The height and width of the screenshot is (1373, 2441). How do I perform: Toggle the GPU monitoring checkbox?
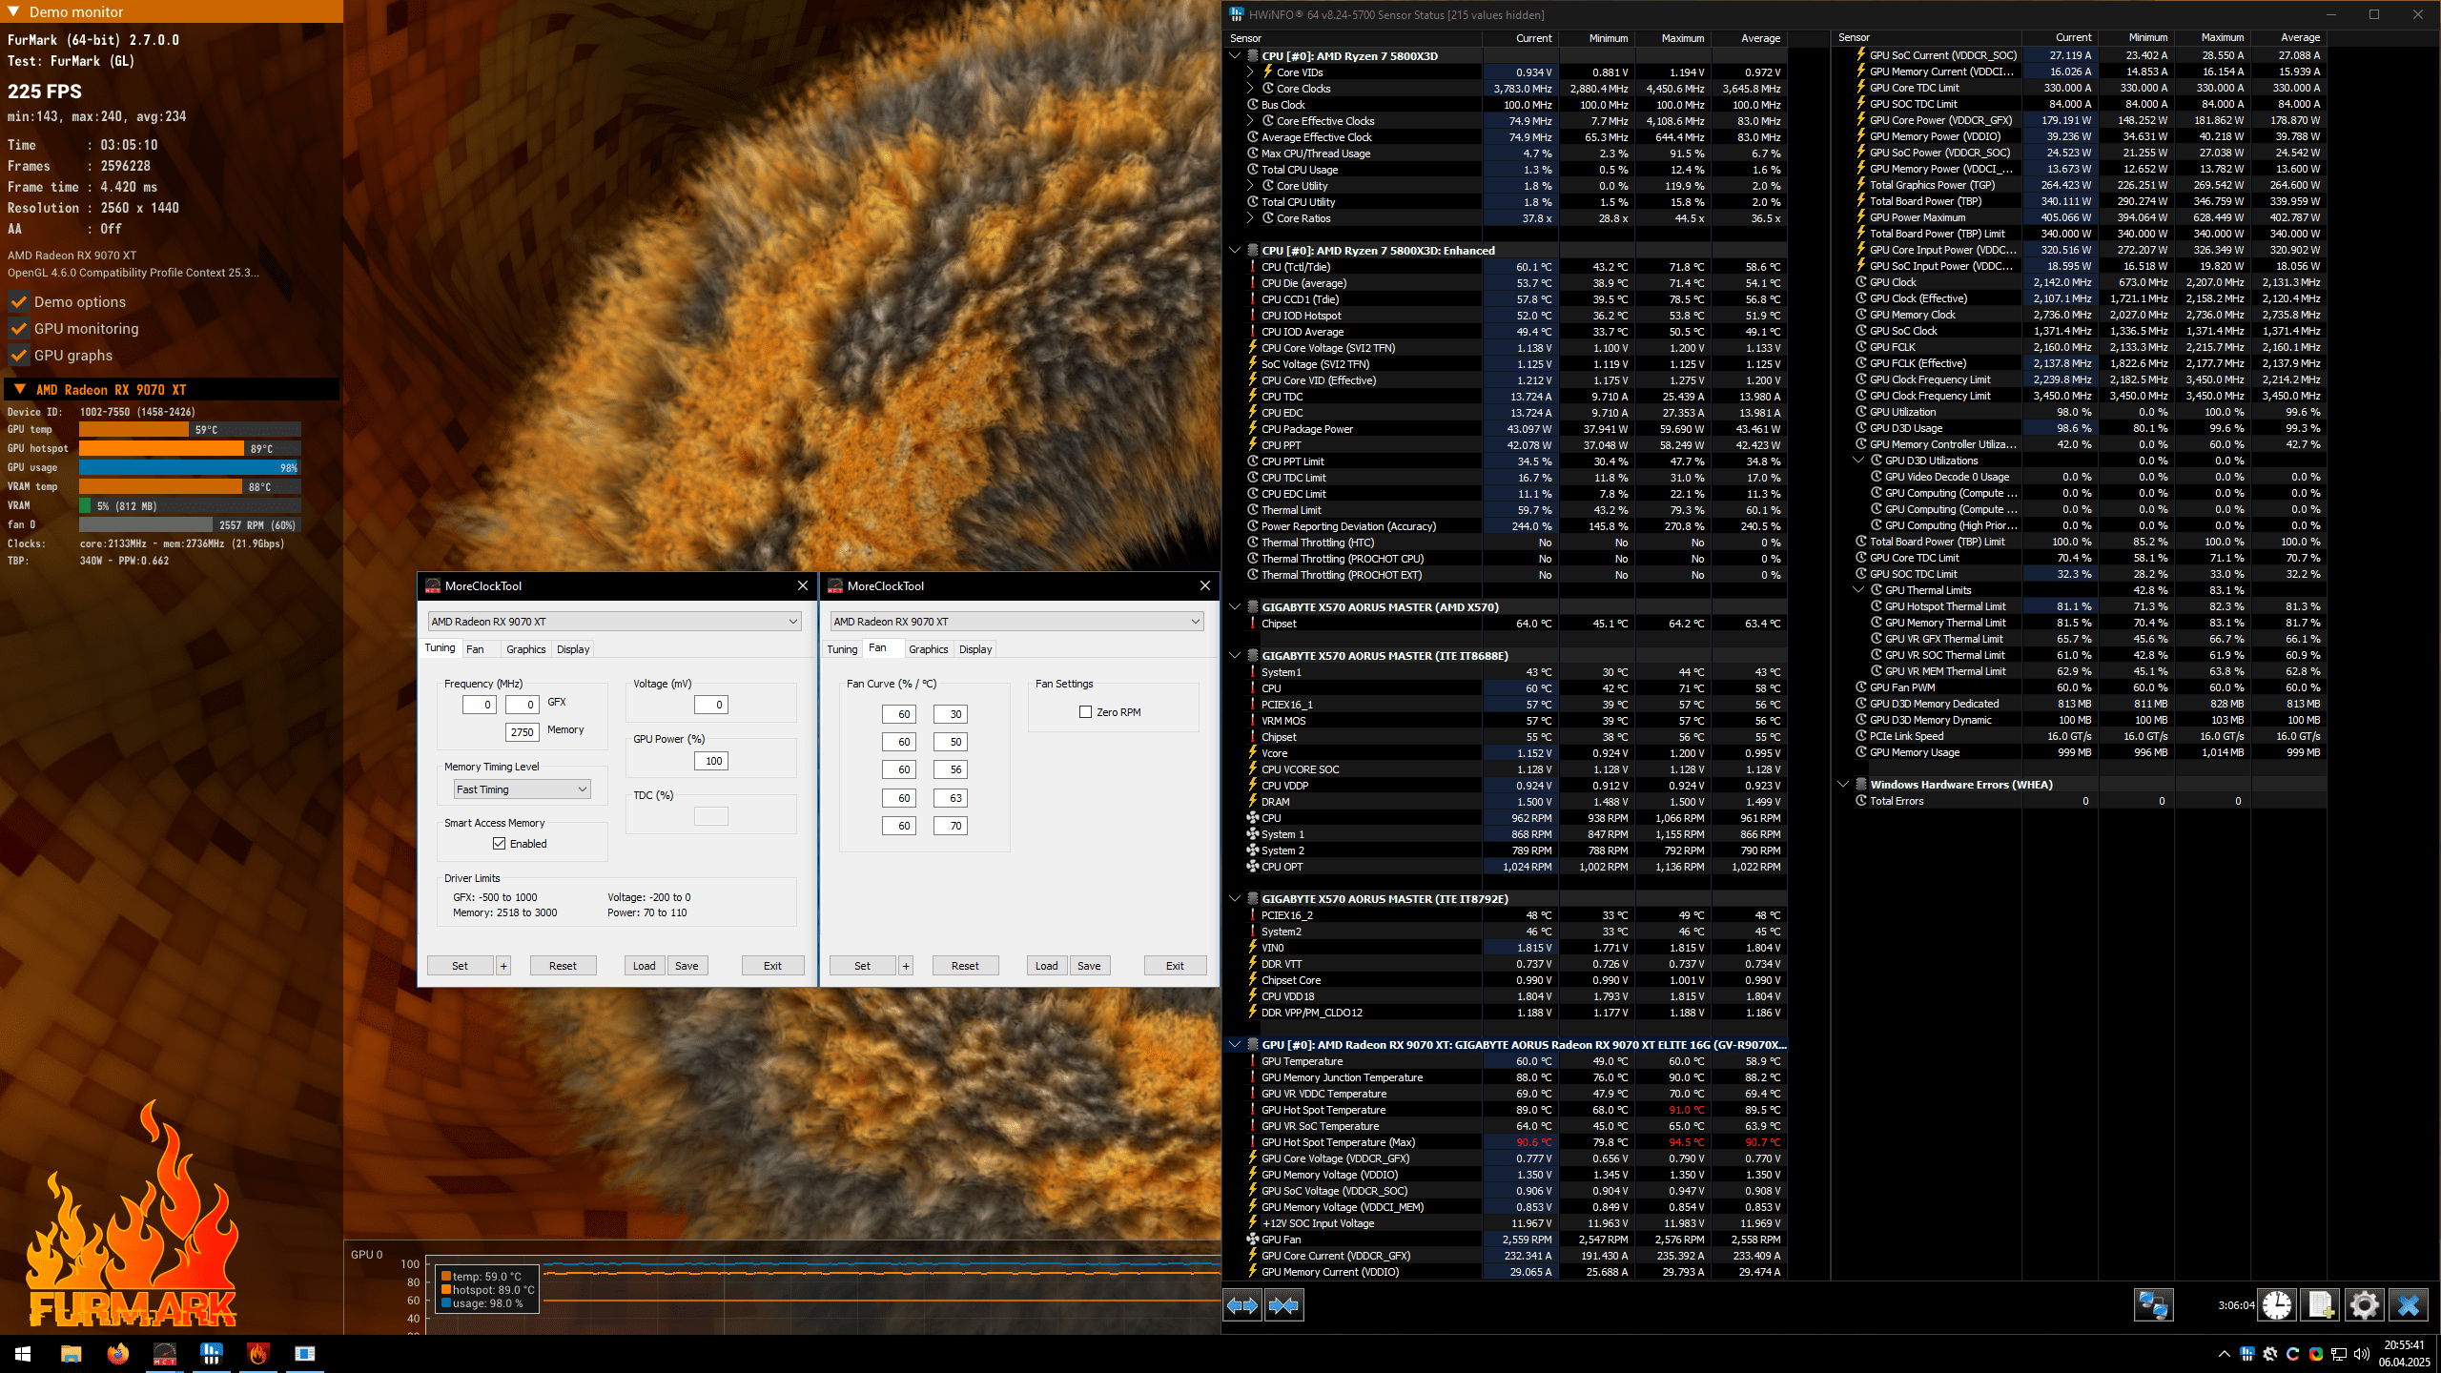tap(18, 329)
